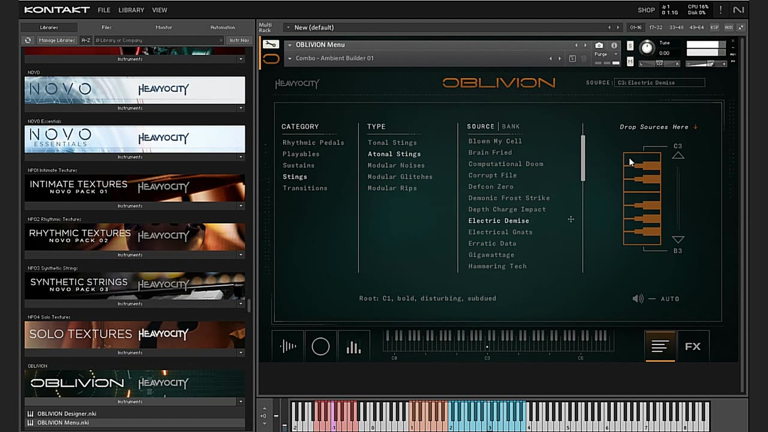The height and width of the screenshot is (432, 768).
Task: Toggle the AUTO preview option
Action: [670, 299]
